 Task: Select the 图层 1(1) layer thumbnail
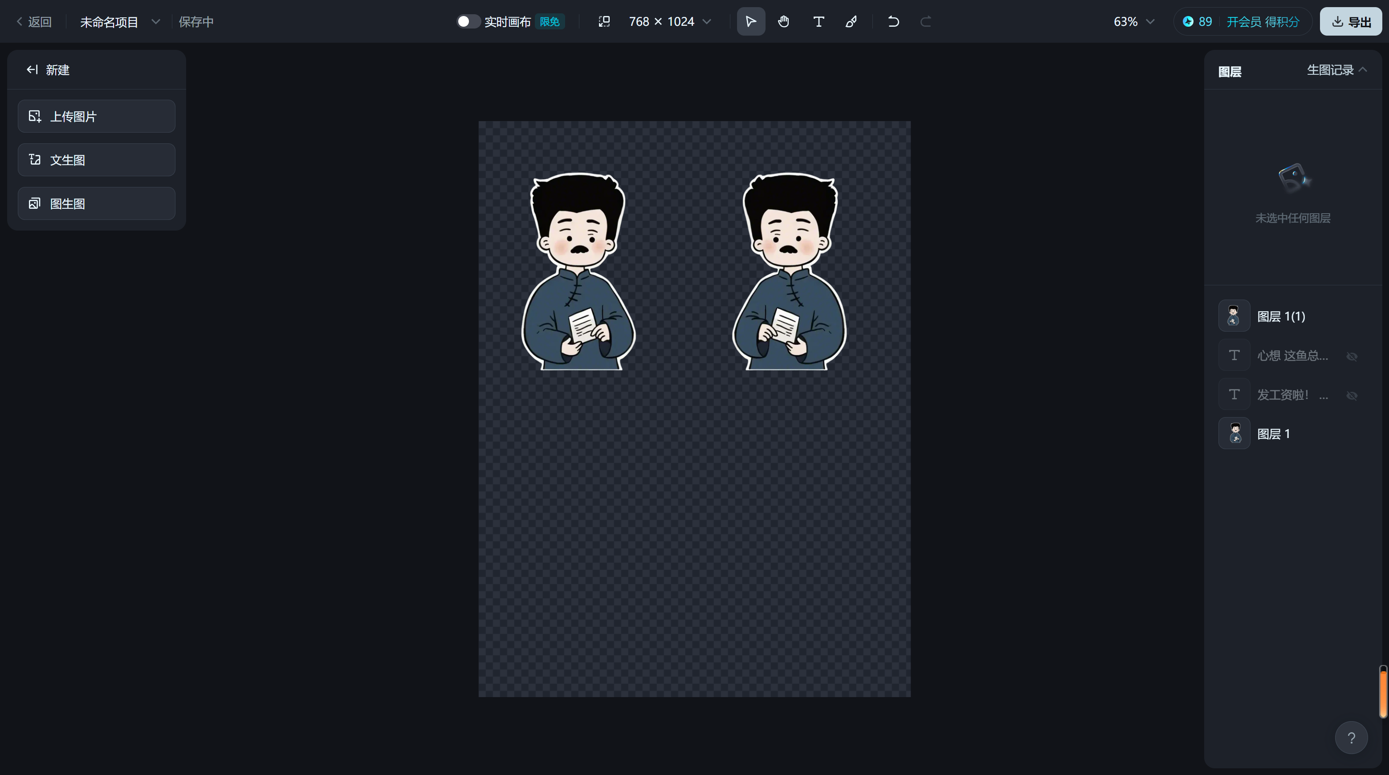1234,316
